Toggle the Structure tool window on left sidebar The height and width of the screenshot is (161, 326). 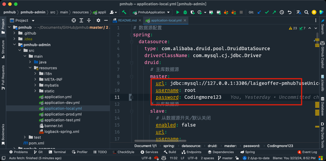3,49
